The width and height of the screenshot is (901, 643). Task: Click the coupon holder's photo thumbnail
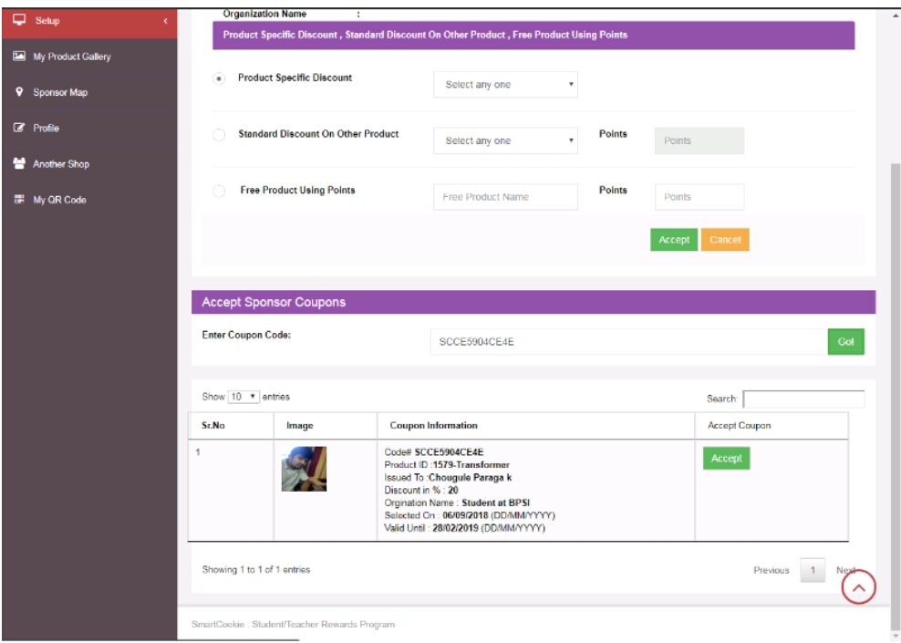point(304,469)
